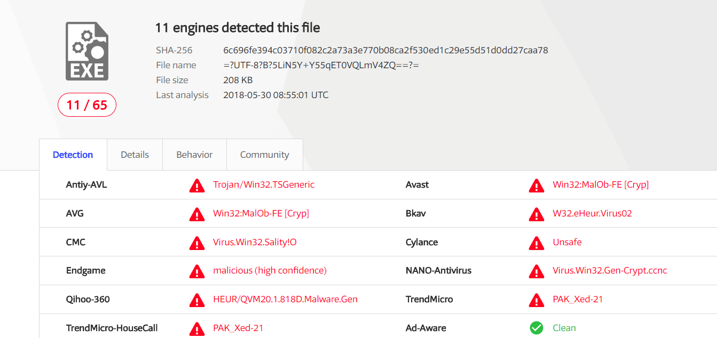717x338 pixels.
Task: Click the alert icon beside Qihoo-360
Action: 197,300
